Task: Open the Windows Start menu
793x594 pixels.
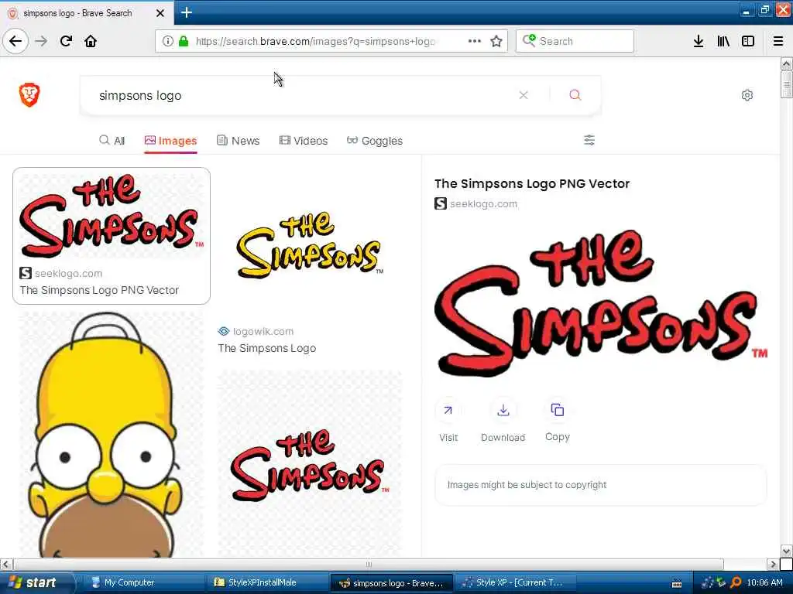Action: (36, 582)
